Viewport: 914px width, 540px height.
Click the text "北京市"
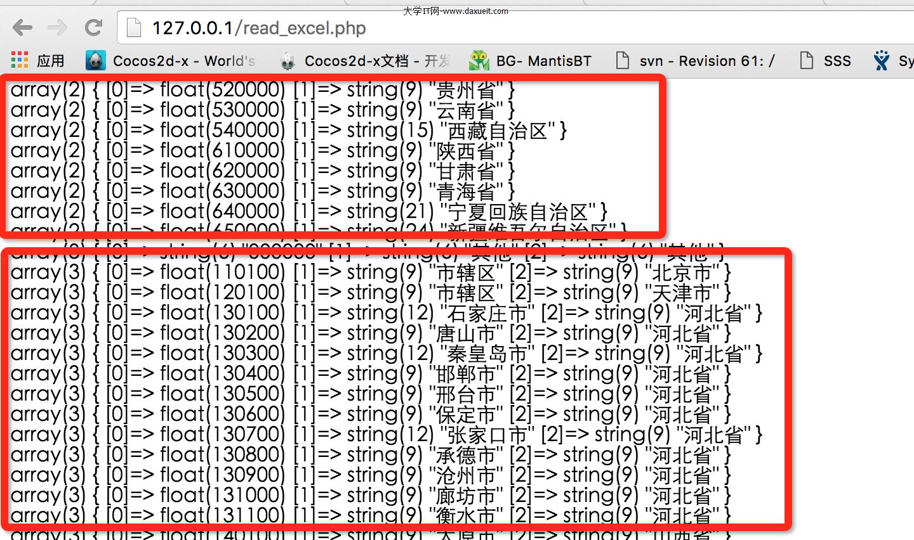682,272
